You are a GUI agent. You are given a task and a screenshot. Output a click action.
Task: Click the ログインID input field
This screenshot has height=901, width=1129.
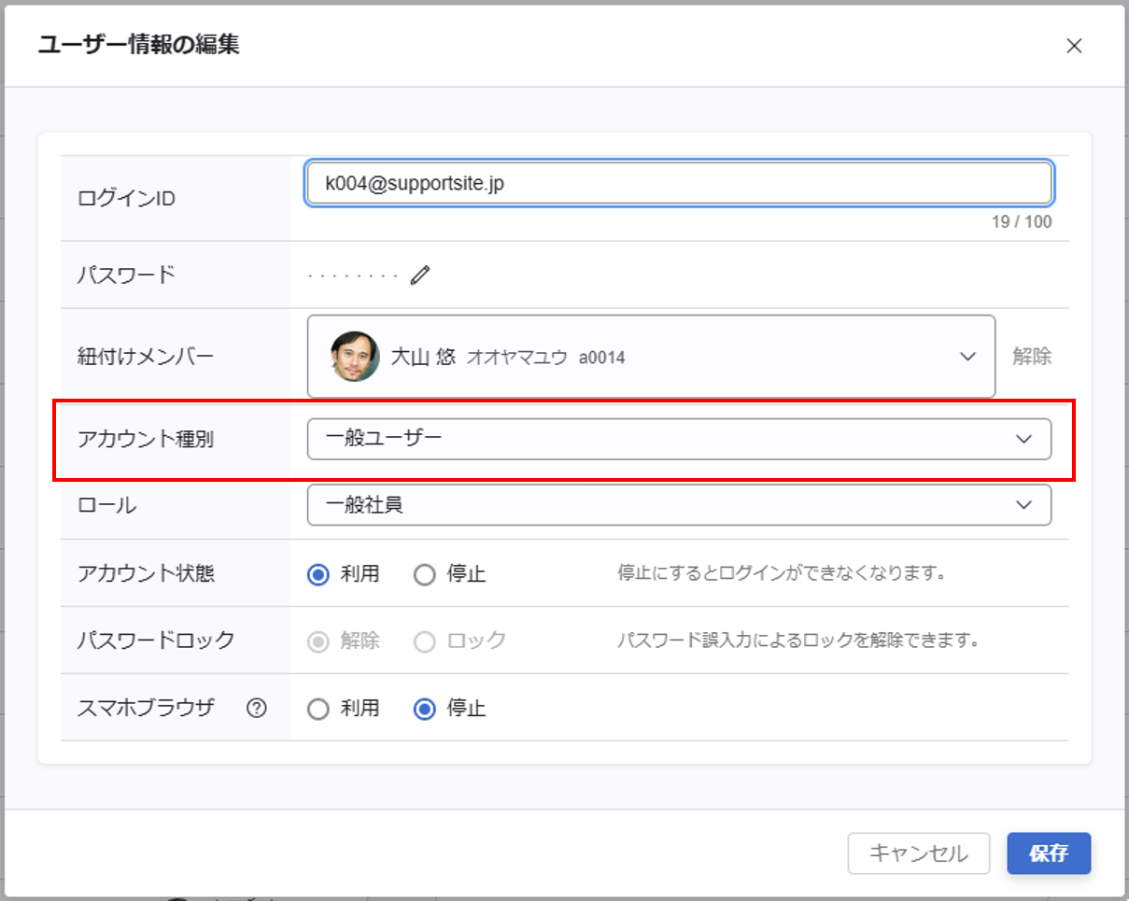tap(679, 183)
